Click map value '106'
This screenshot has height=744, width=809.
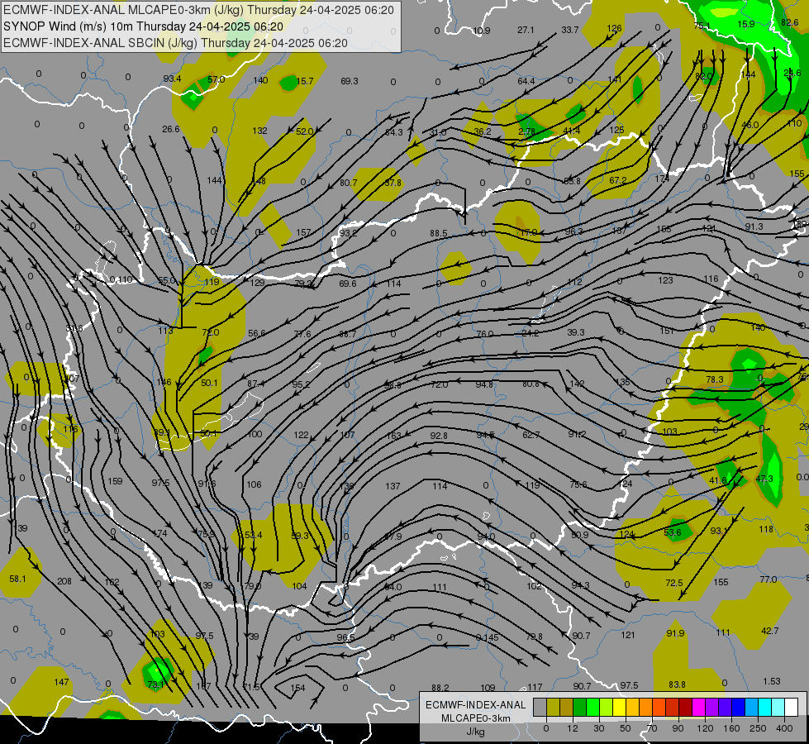(254, 484)
